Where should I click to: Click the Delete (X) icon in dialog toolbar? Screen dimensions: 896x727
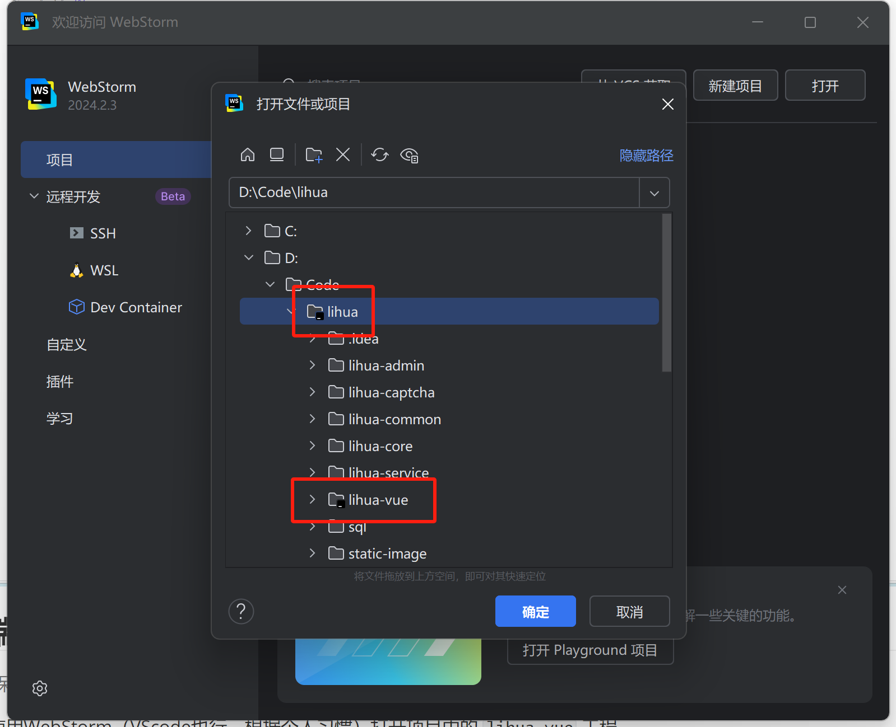click(343, 155)
